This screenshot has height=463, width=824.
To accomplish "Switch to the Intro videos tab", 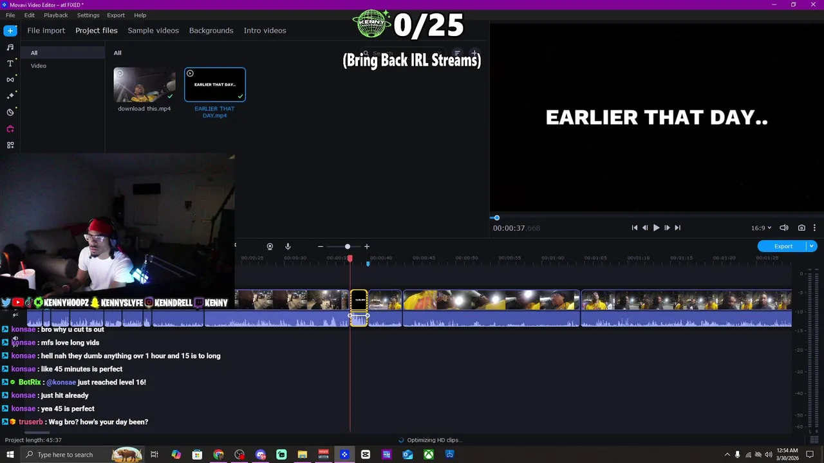I will 265,30.
